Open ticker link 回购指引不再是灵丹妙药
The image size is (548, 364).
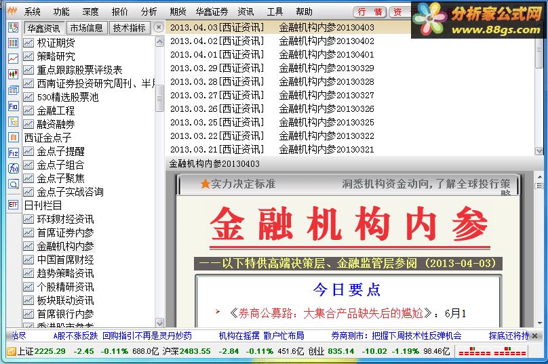pyautogui.click(x=147, y=336)
